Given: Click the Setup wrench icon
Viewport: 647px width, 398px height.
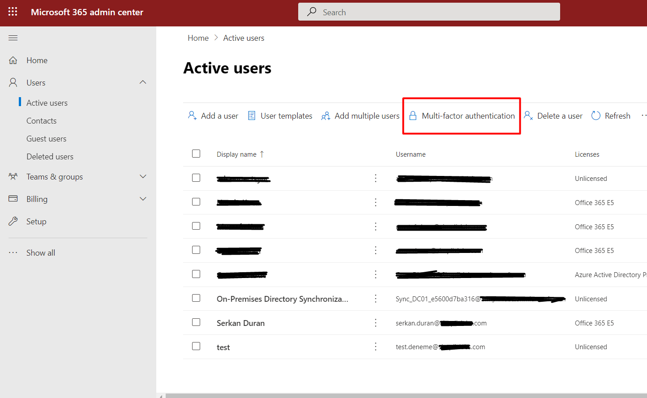Looking at the screenshot, I should coord(13,221).
